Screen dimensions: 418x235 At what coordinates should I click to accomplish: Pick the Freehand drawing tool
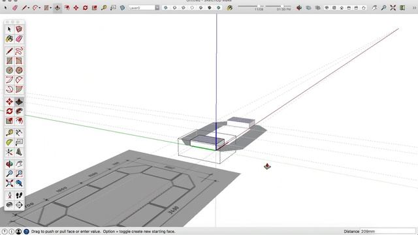[x=19, y=51]
